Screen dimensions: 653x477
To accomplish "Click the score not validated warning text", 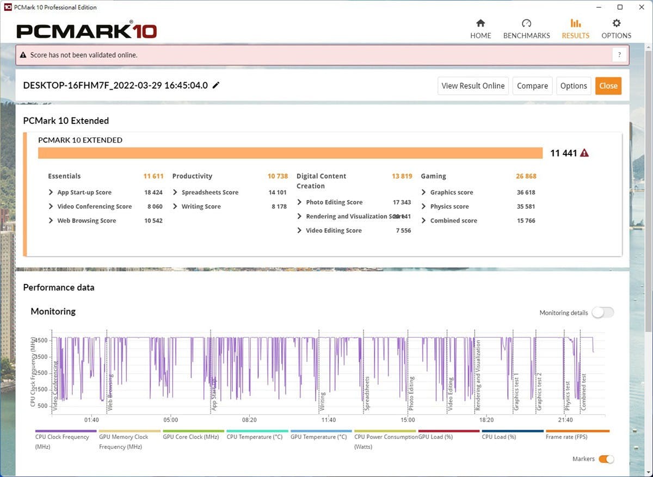I will pyautogui.click(x=85, y=55).
